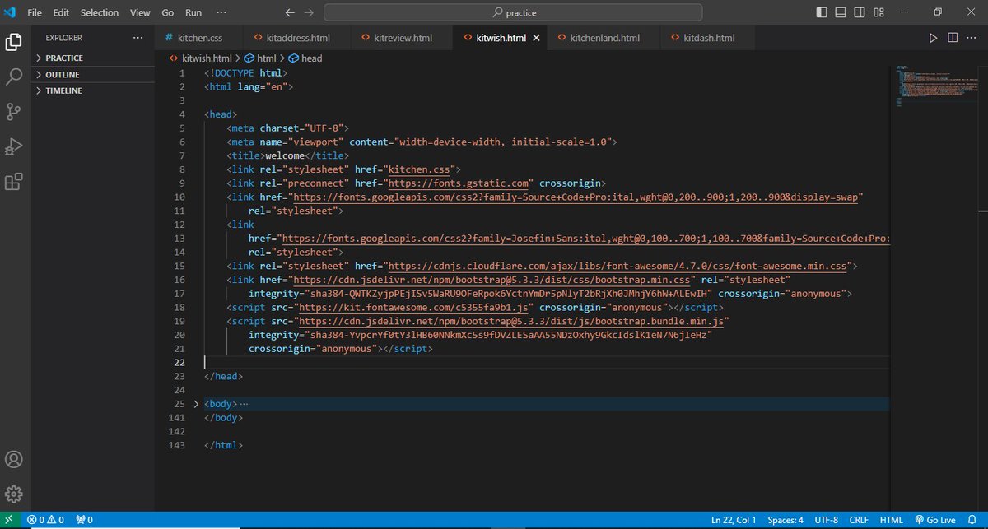The image size is (988, 529).
Task: Click the practice search command center
Action: pyautogui.click(x=513, y=12)
